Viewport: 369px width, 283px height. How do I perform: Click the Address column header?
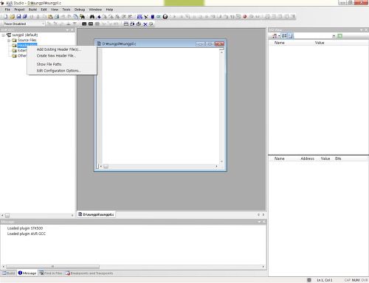307,158
